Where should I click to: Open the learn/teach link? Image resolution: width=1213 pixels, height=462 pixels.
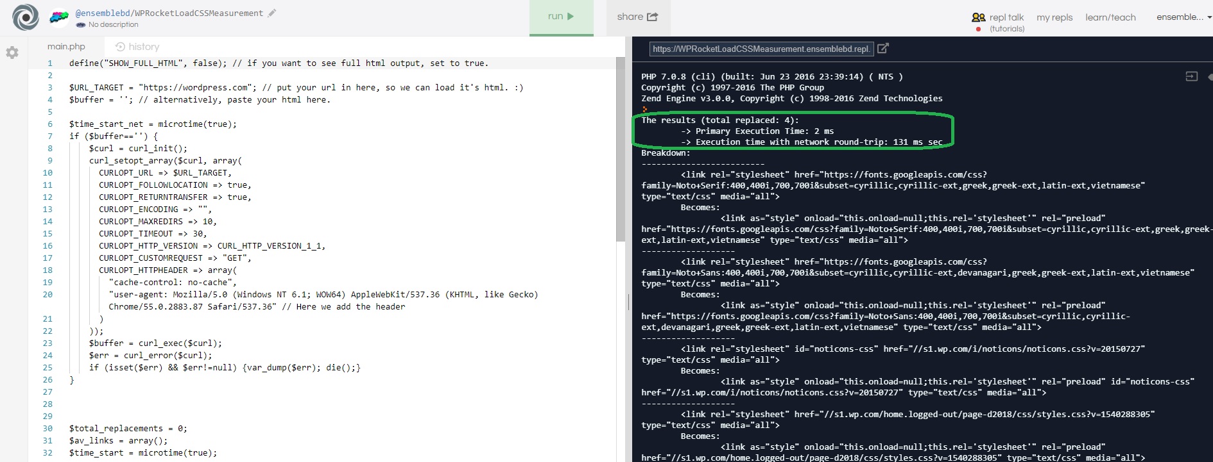[x=1110, y=17]
